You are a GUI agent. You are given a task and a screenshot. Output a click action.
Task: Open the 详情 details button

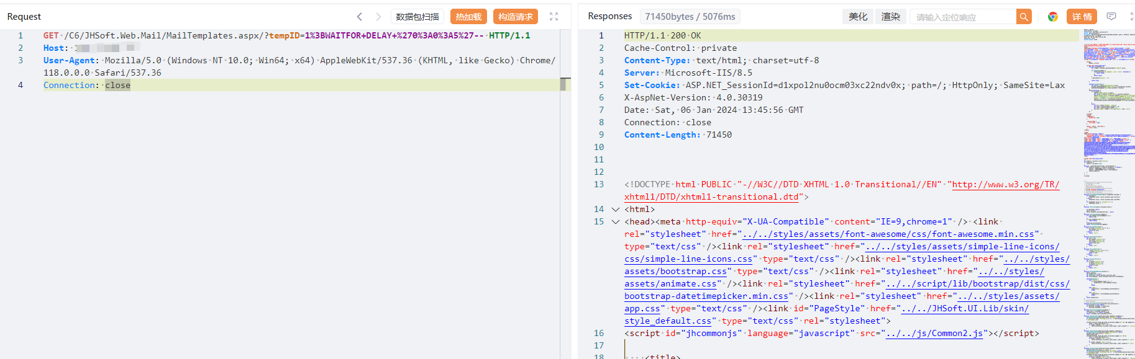(x=1082, y=17)
